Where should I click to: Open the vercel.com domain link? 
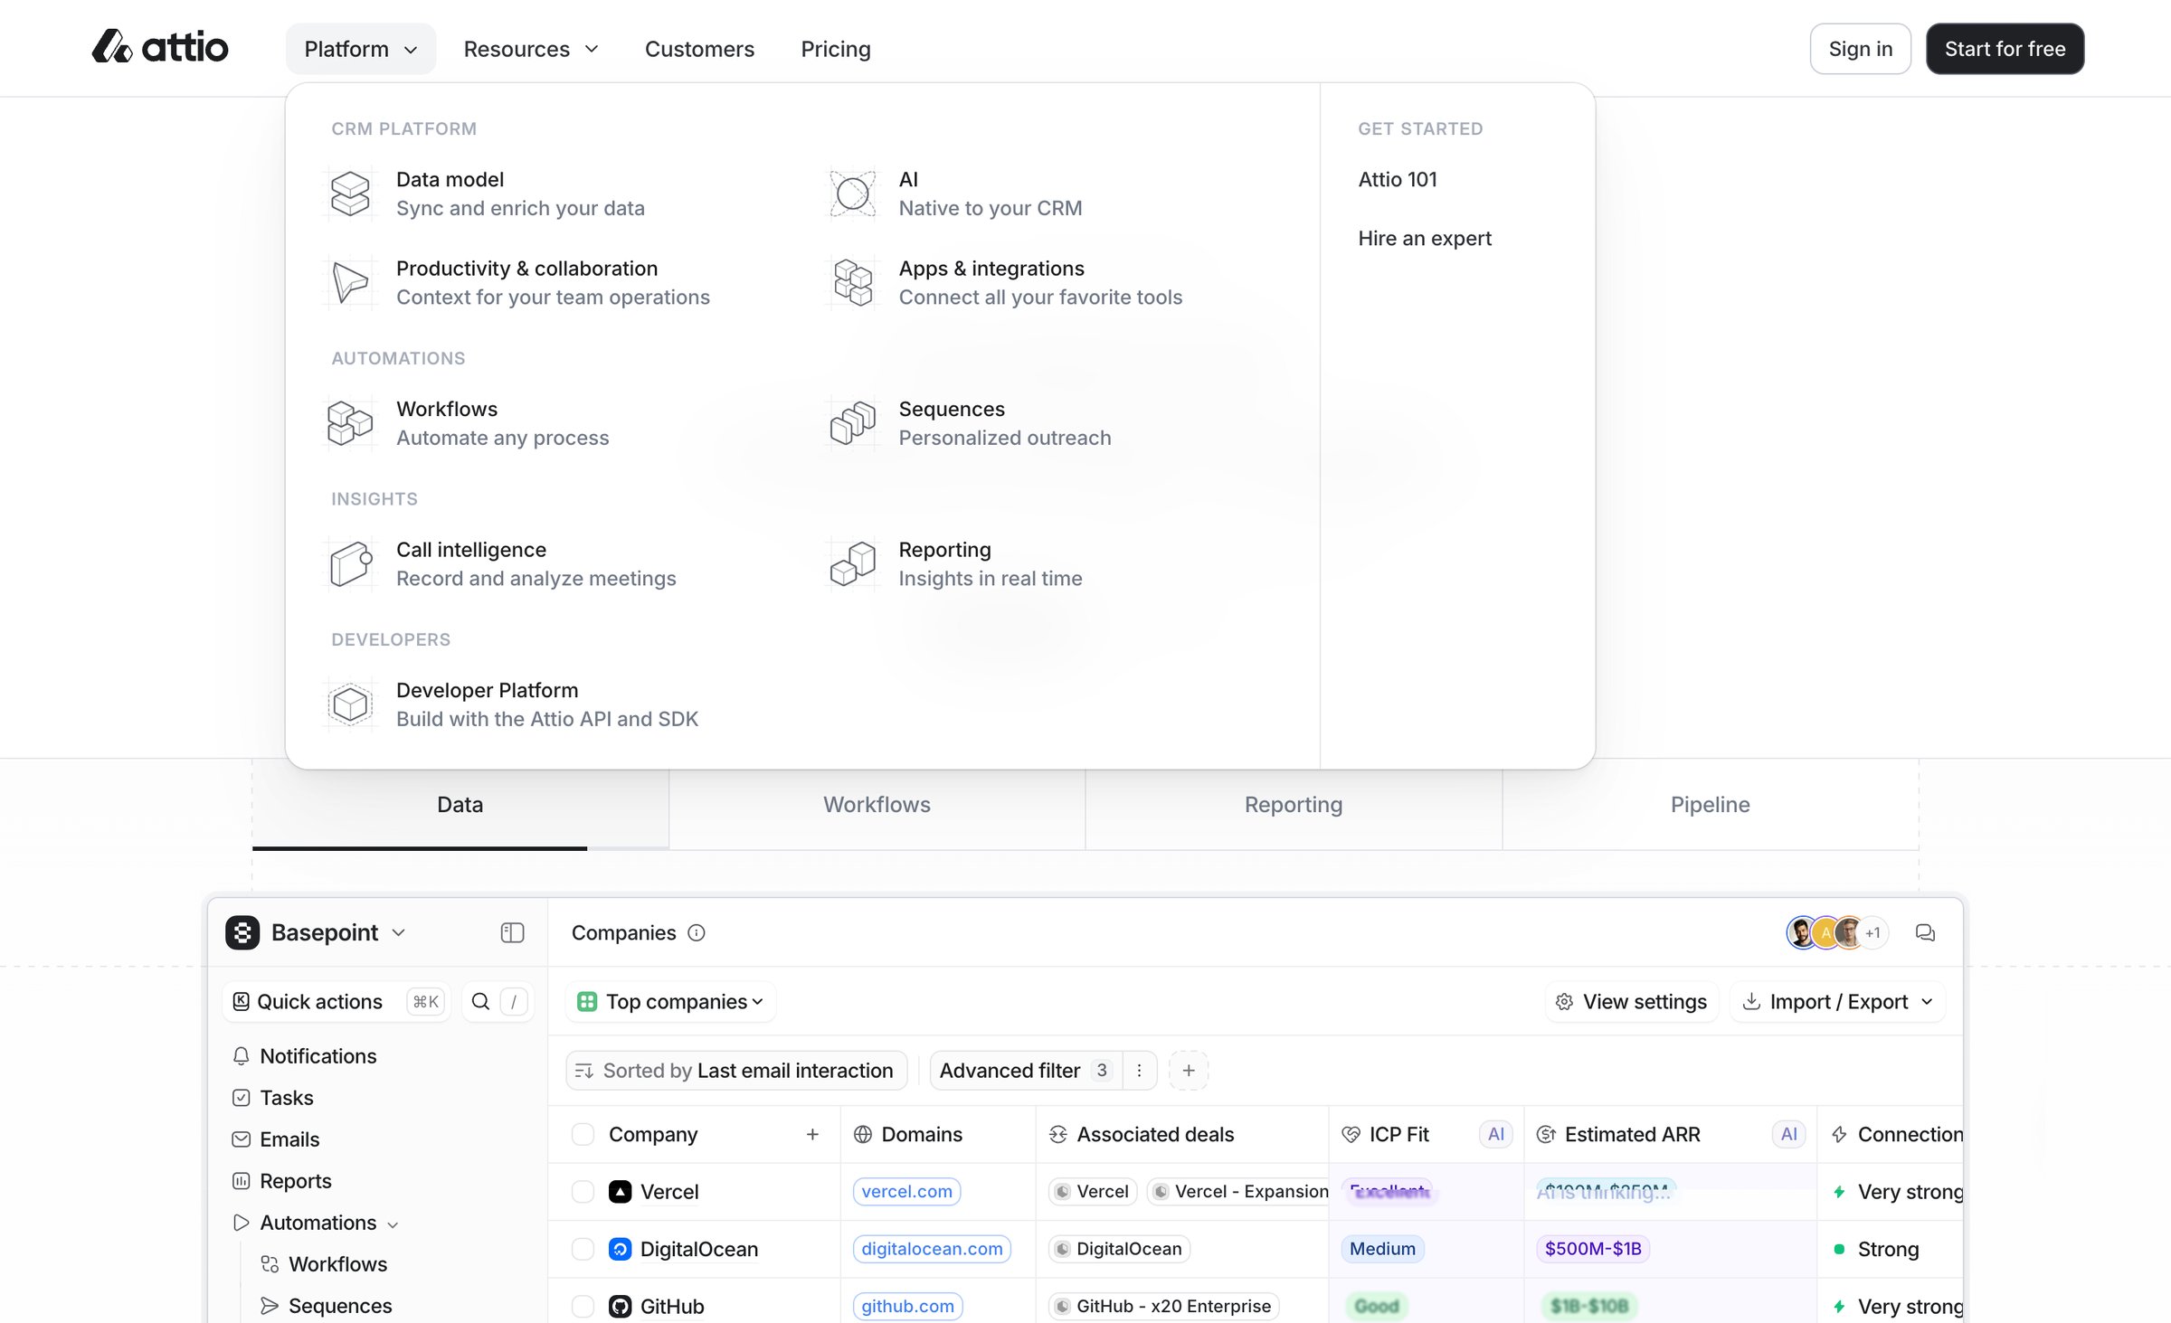click(906, 1191)
